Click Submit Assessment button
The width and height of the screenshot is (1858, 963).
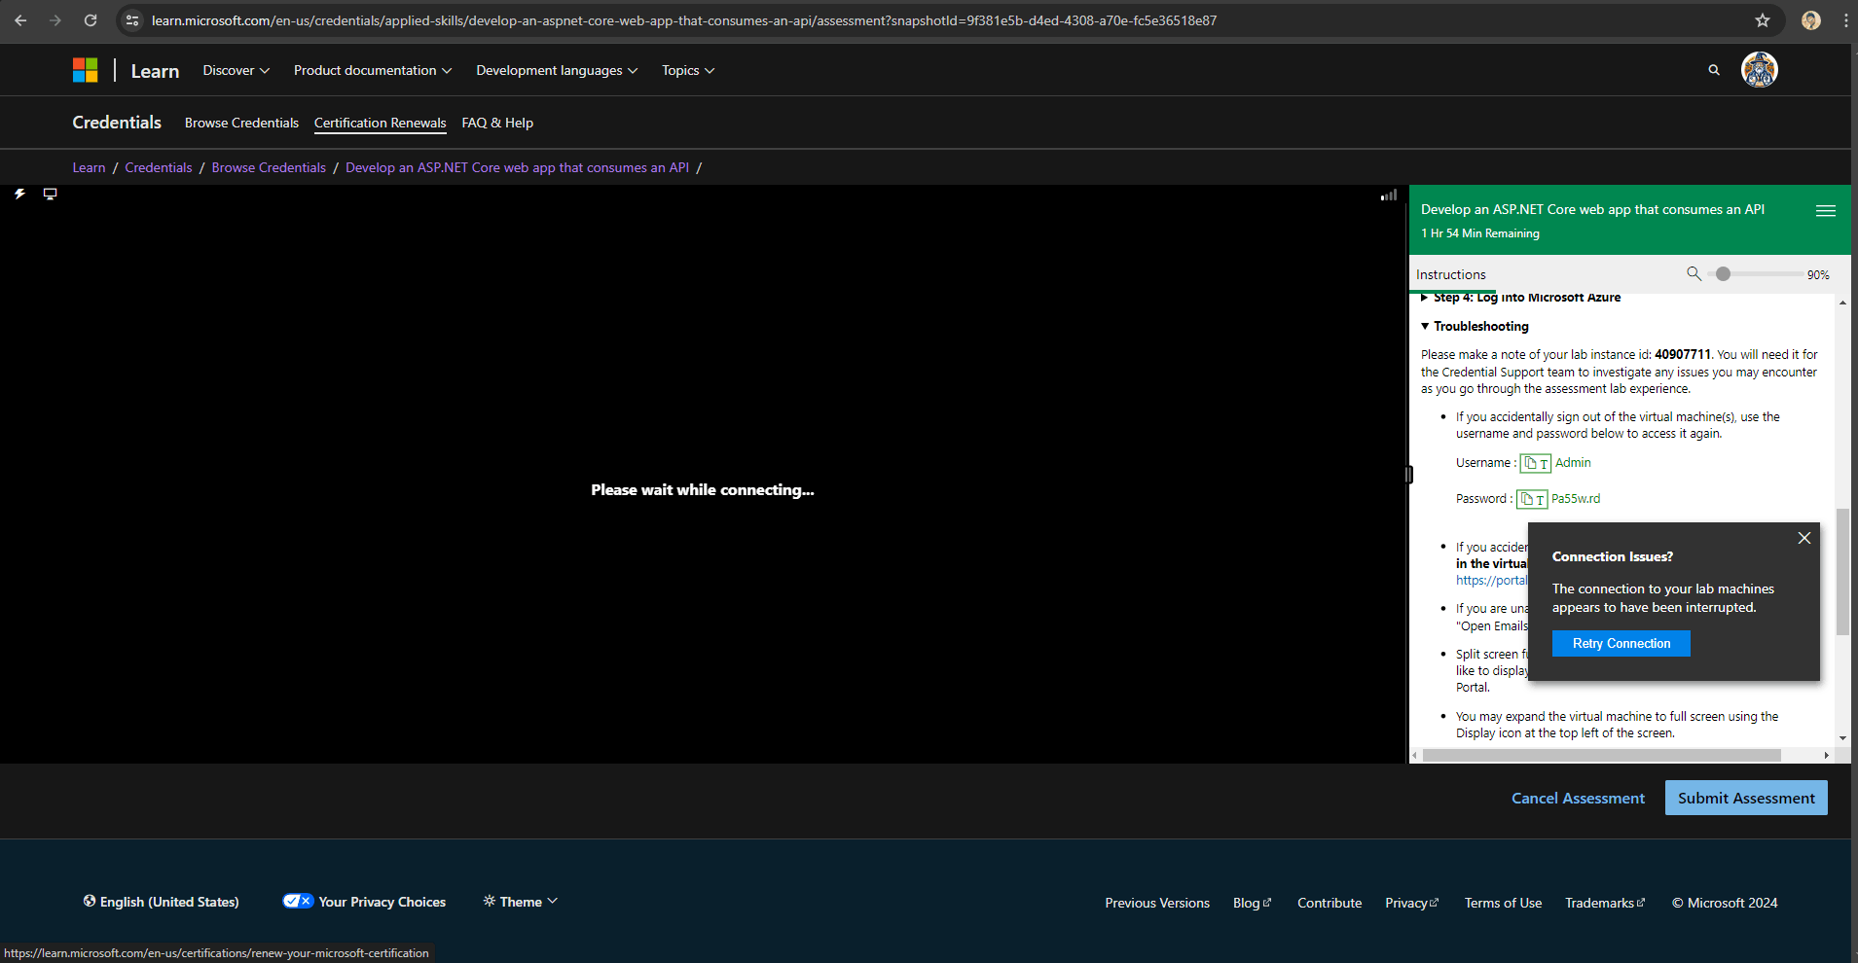click(1746, 798)
